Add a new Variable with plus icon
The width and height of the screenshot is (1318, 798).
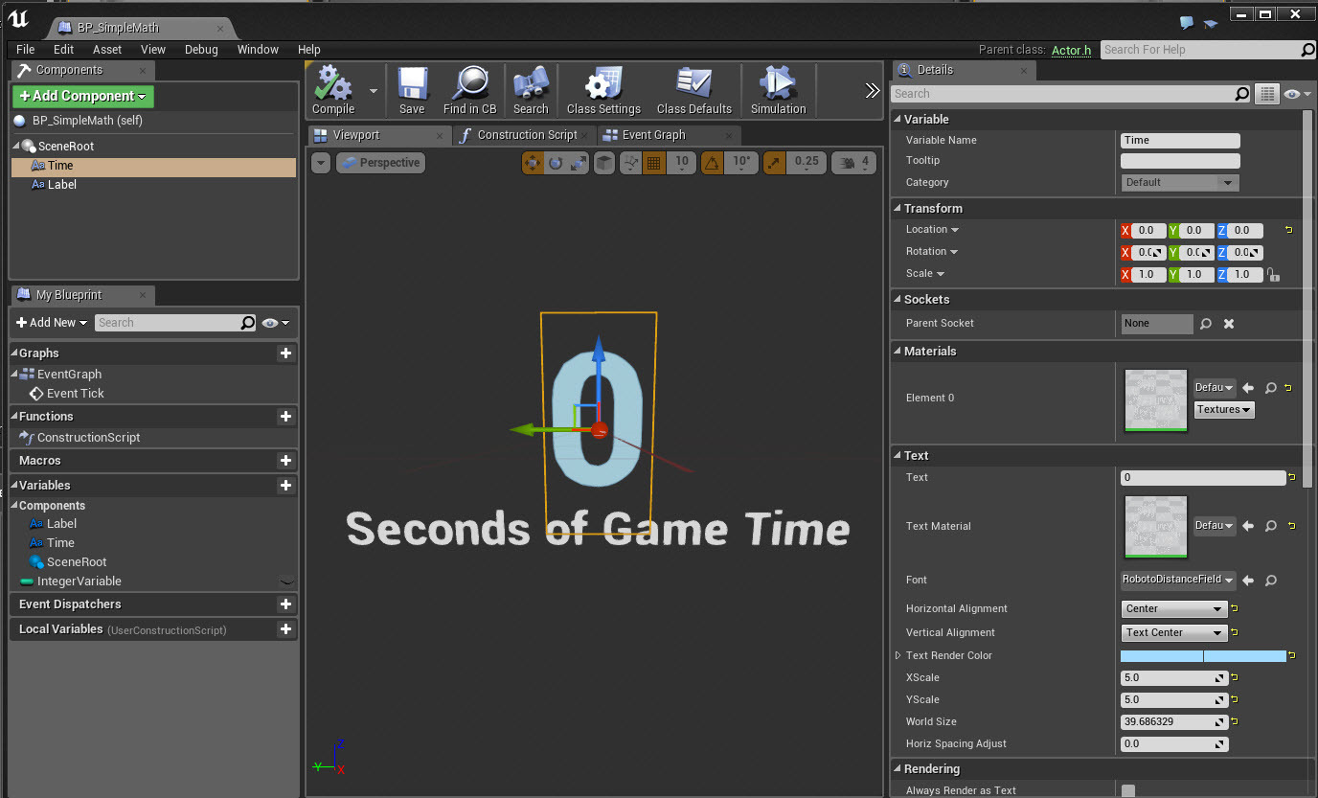coord(285,486)
